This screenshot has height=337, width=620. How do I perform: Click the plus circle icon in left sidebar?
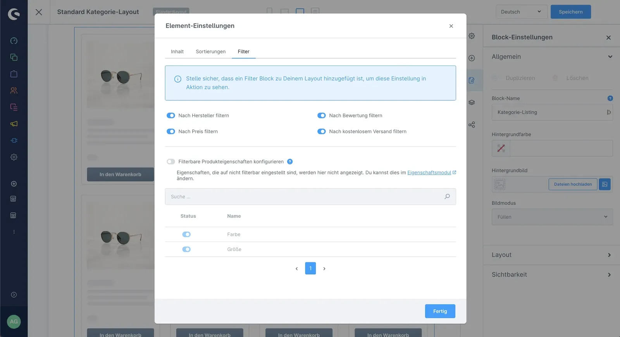coord(14,184)
